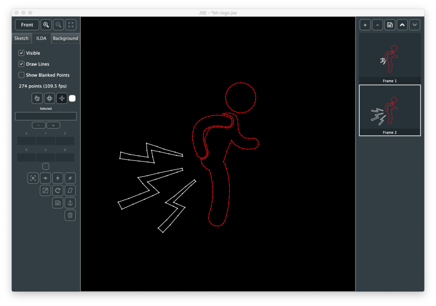Select the four-arrow move tool
The height and width of the screenshot is (306, 436).
(49, 98)
